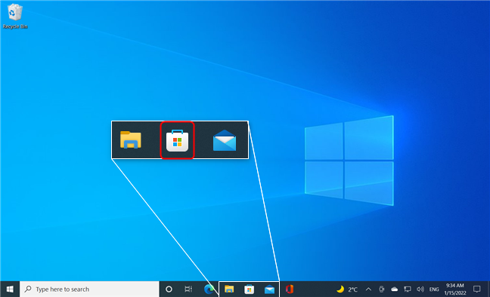
Task: Open the 2°C weather widget
Action: [x=347, y=289]
